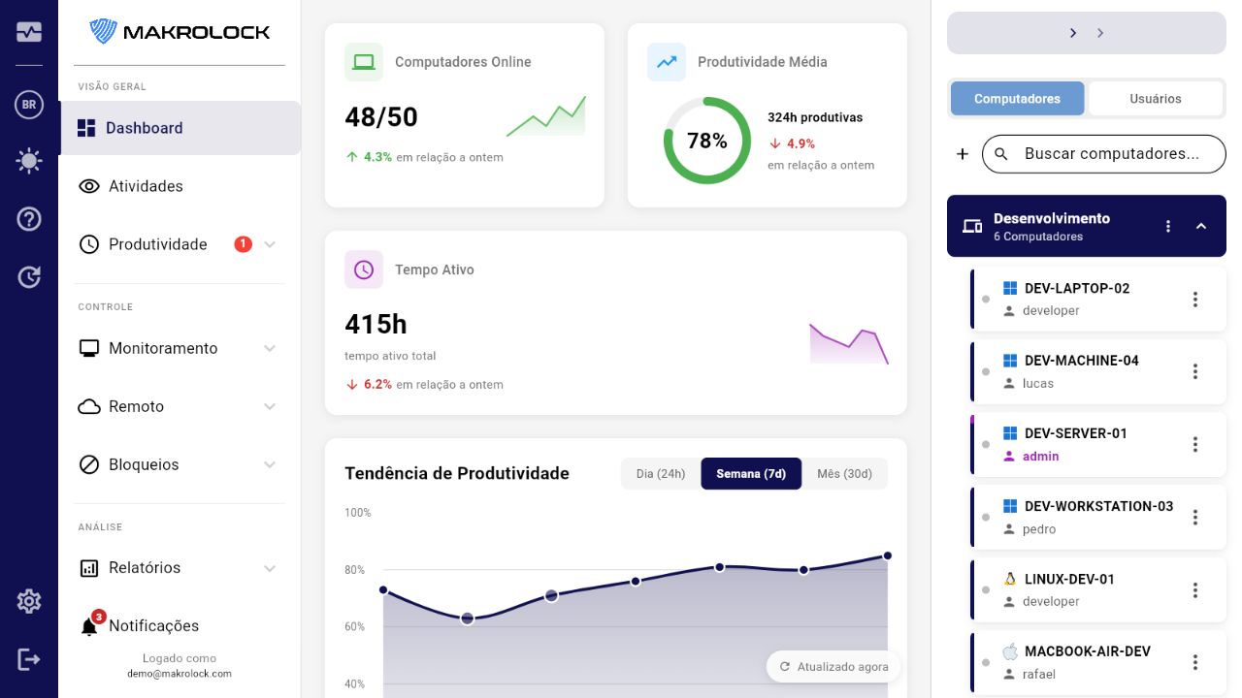
Task: Click the Makrolock logo
Action: click(180, 32)
